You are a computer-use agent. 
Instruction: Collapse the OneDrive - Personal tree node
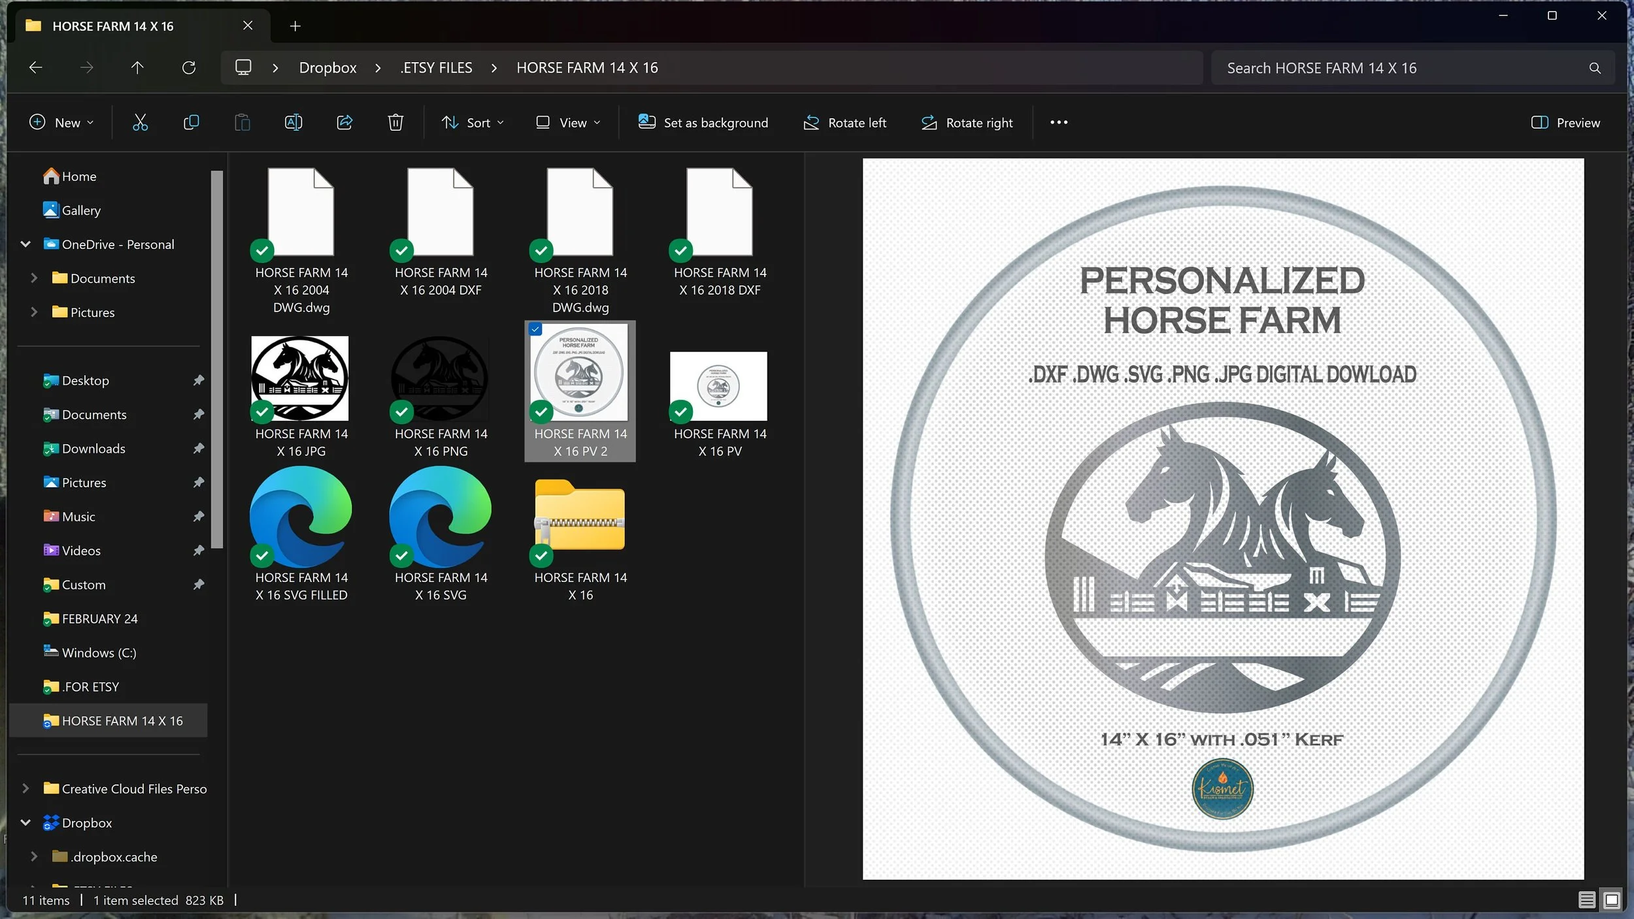point(25,244)
